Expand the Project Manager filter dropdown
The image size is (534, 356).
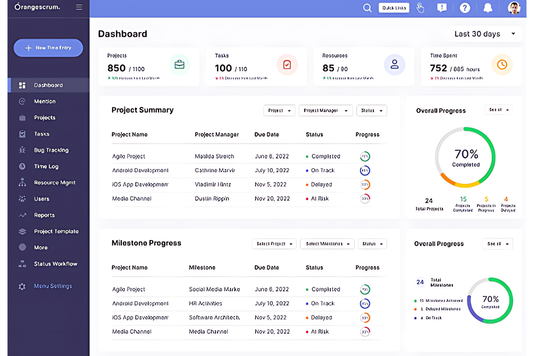pos(325,110)
